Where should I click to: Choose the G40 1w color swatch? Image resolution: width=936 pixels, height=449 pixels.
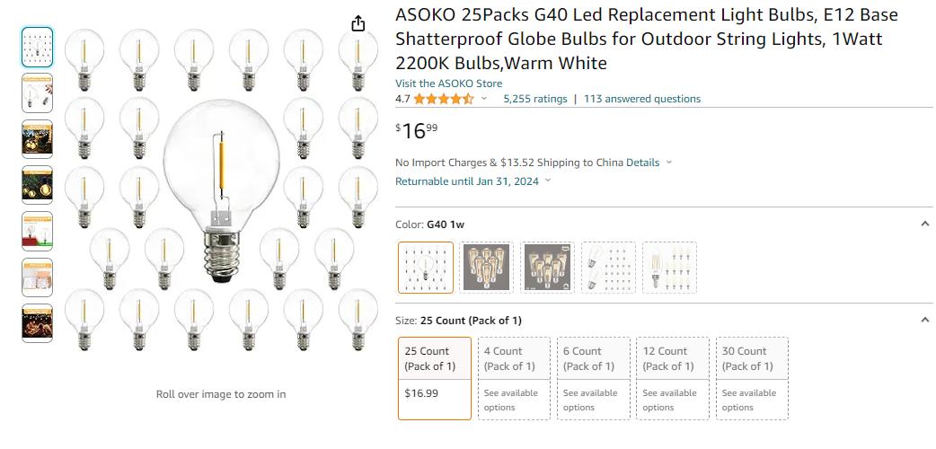[426, 268]
